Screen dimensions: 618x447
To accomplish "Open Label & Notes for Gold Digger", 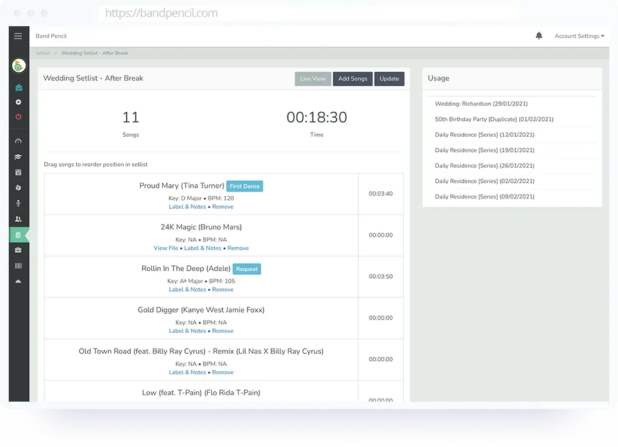I will pyautogui.click(x=187, y=331).
